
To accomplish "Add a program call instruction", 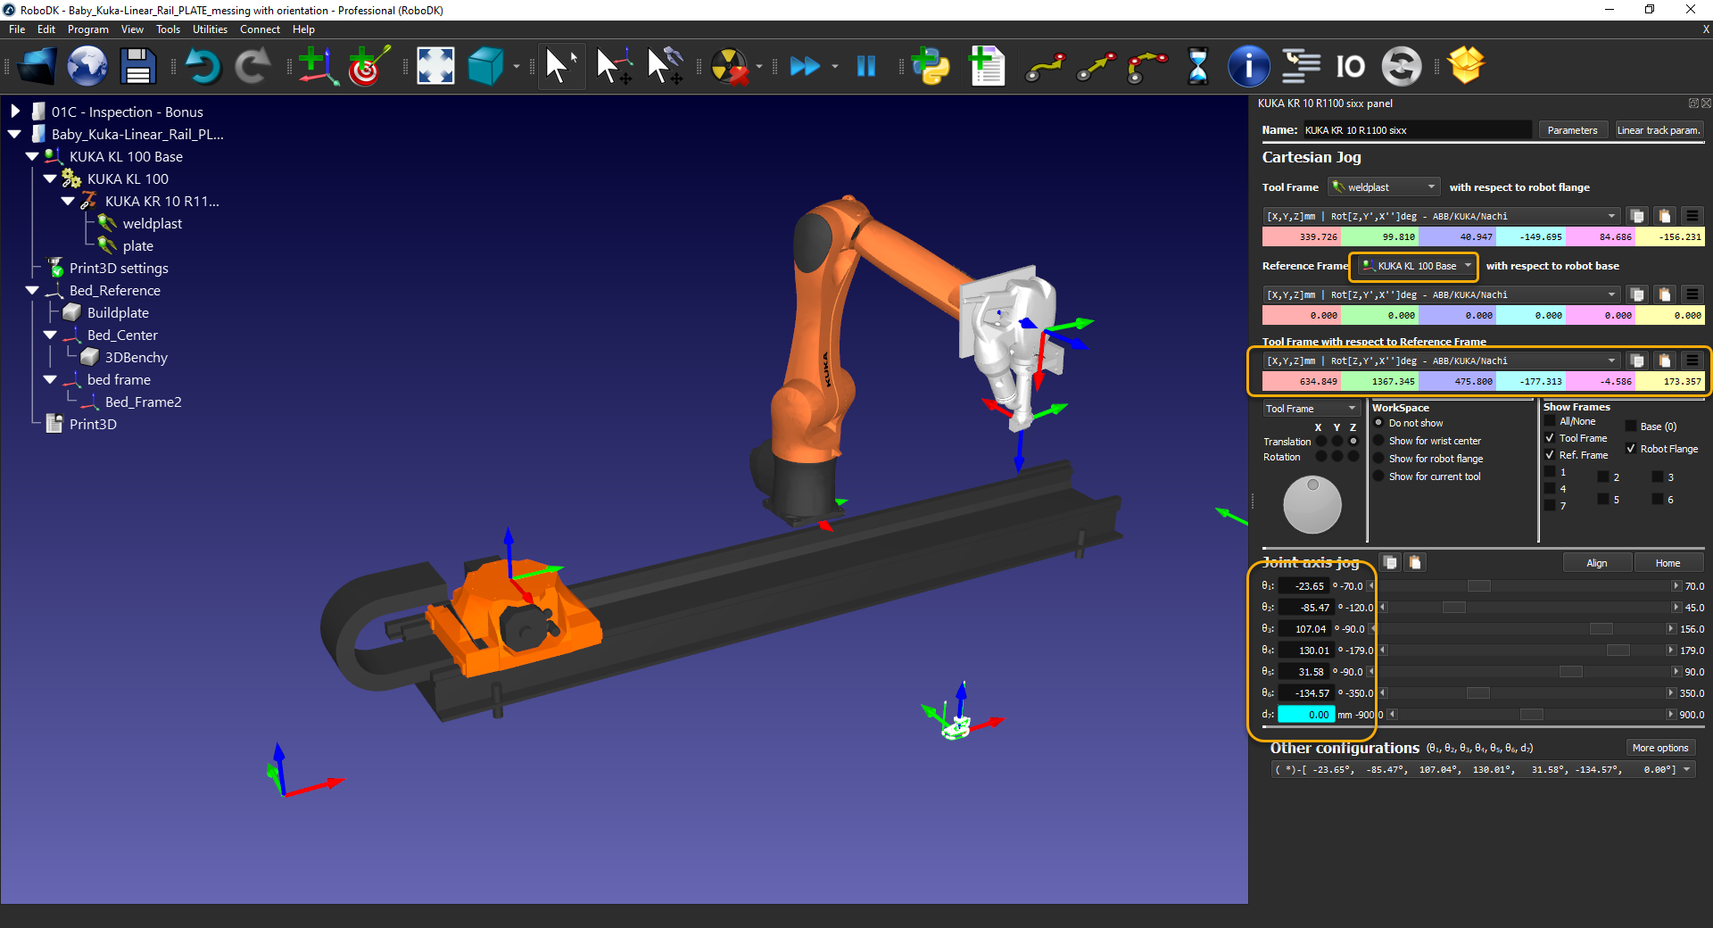I will click(x=1301, y=66).
